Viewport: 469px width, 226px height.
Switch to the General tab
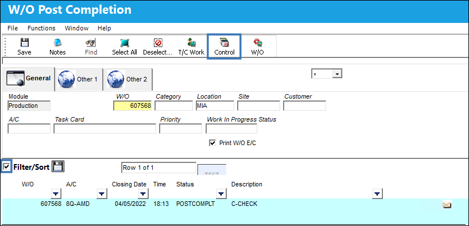(29, 79)
